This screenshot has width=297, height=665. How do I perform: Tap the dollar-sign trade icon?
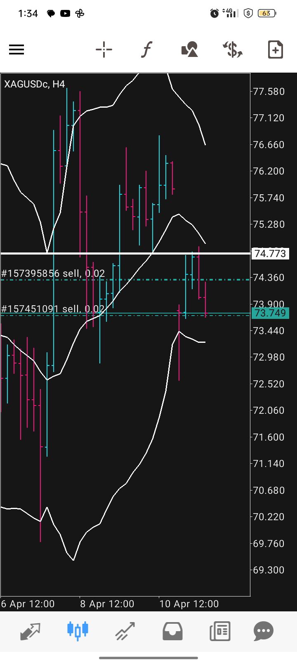233,50
